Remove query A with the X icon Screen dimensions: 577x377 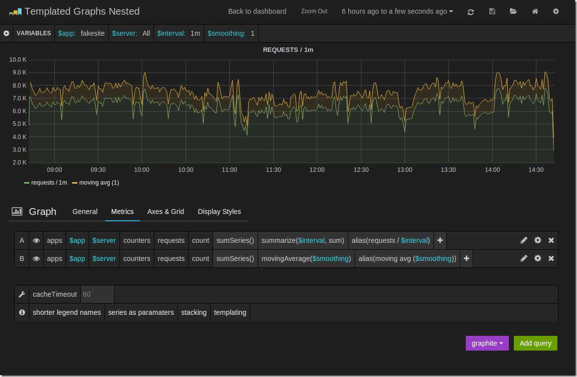pyautogui.click(x=551, y=240)
